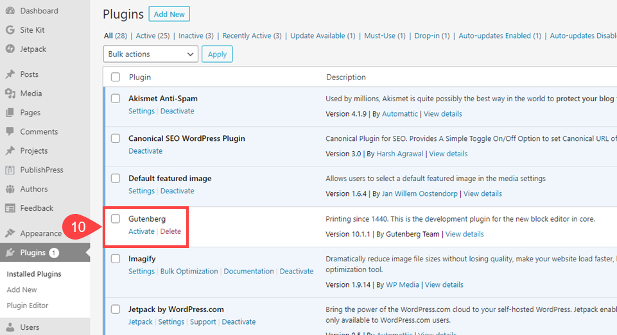Tick the Akismet Anti-Spam checkbox
This screenshot has width=617, height=335.
click(x=116, y=99)
